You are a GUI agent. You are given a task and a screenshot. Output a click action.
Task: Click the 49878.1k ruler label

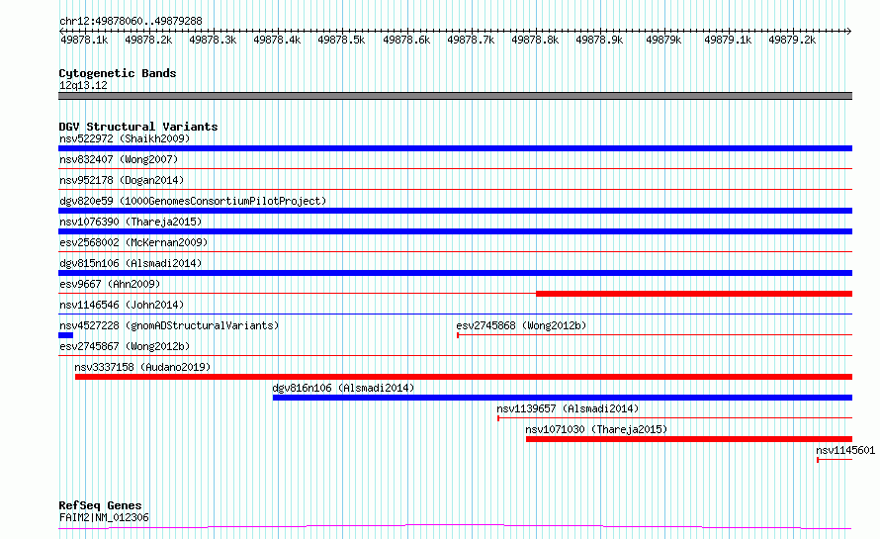84,40
